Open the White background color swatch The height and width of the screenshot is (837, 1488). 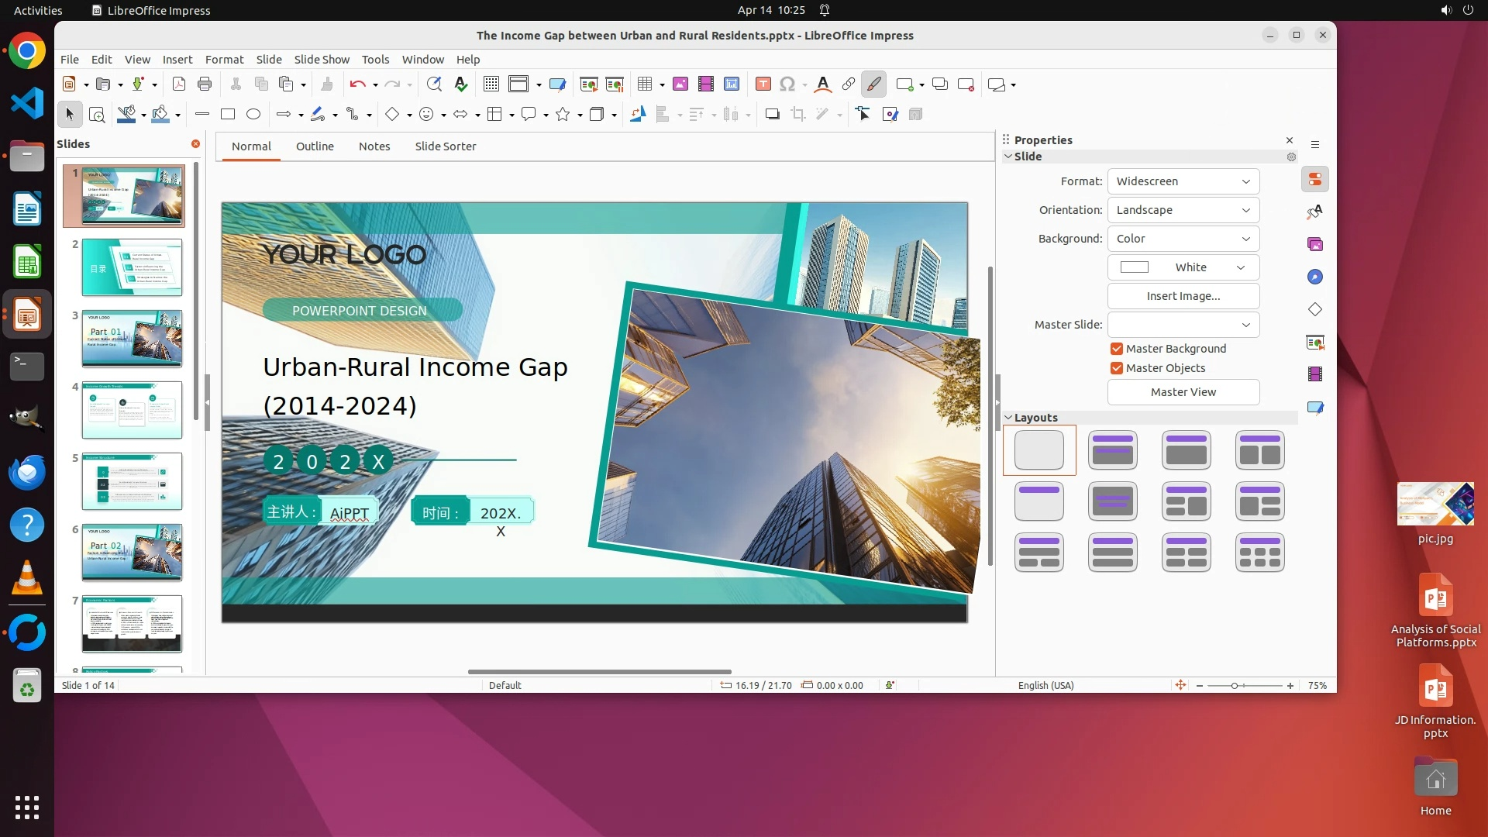pyautogui.click(x=1183, y=267)
